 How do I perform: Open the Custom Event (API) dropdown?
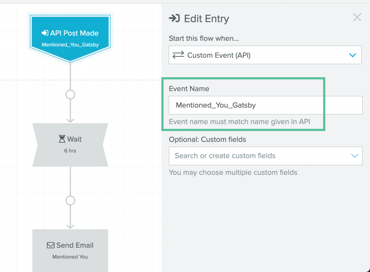pos(265,55)
